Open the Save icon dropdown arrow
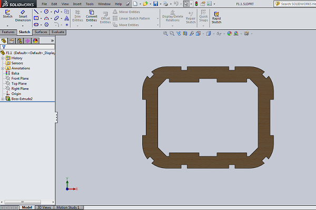Viewport: 316px width, 210px height. (x=161, y=4)
